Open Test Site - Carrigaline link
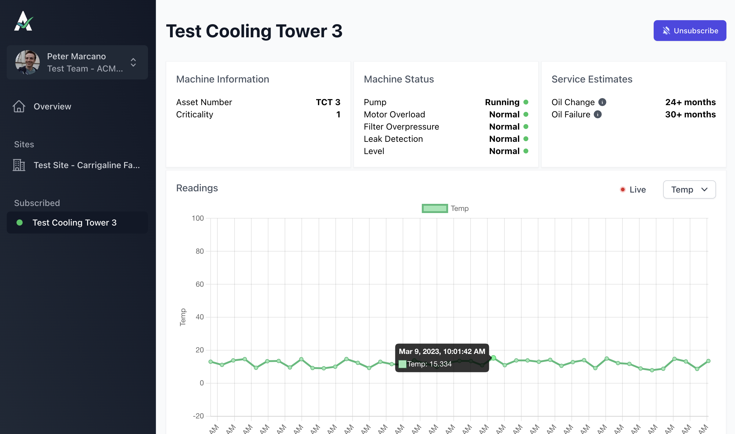 [x=87, y=165]
